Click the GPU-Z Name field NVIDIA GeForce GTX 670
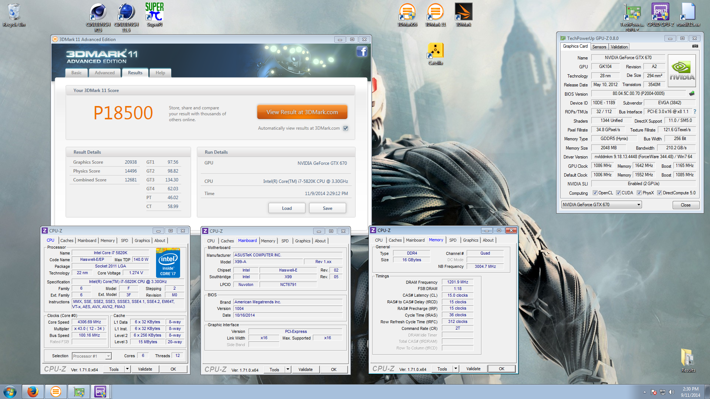 [628, 58]
